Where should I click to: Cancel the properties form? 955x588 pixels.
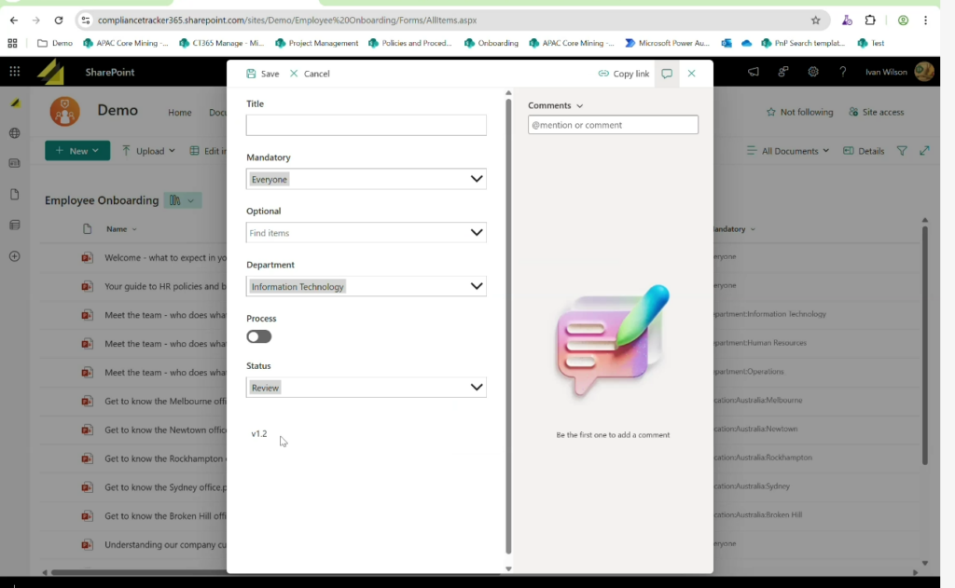[x=310, y=74]
